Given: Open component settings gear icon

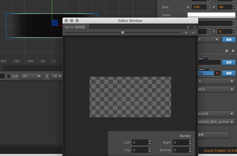Looking at the screenshot, I should [x=233, y=50].
